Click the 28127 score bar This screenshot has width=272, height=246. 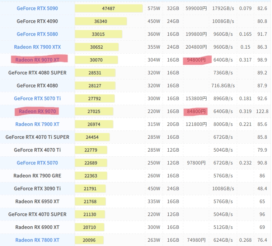tap(95, 85)
